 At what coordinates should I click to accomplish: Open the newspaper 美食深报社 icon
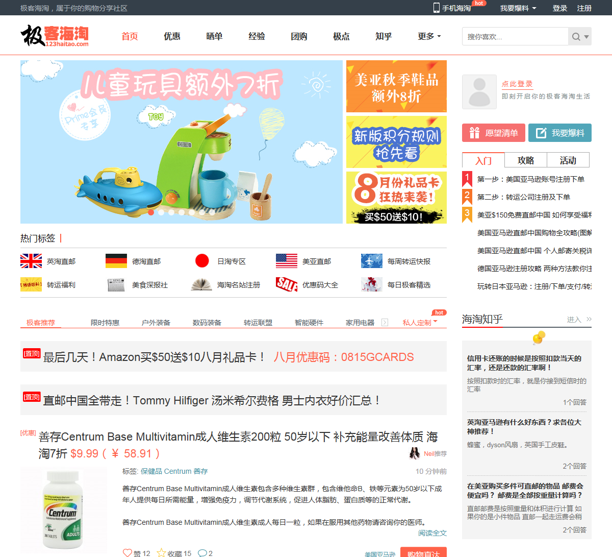116,284
